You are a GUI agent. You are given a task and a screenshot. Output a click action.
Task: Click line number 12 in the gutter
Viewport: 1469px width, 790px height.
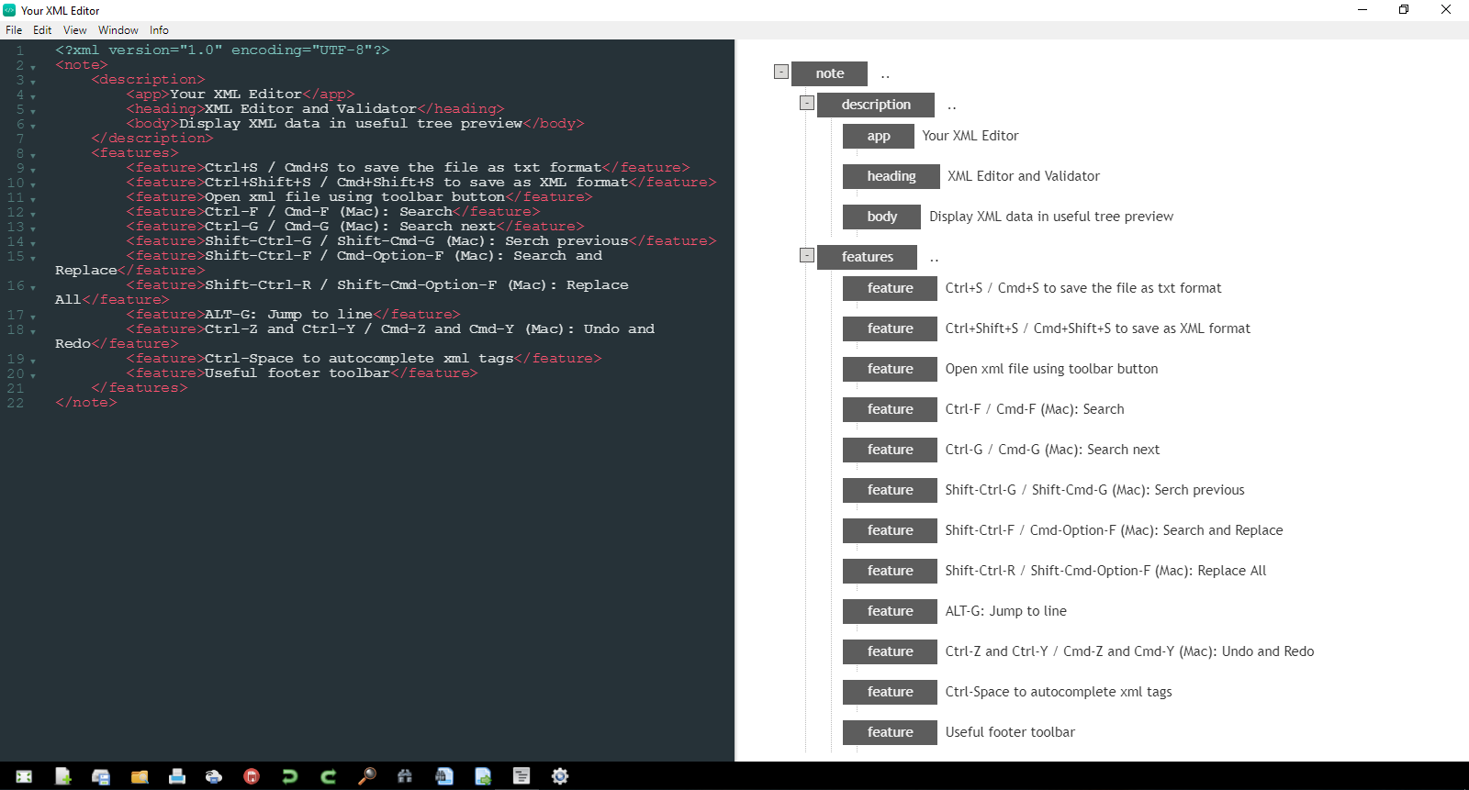[16, 212]
